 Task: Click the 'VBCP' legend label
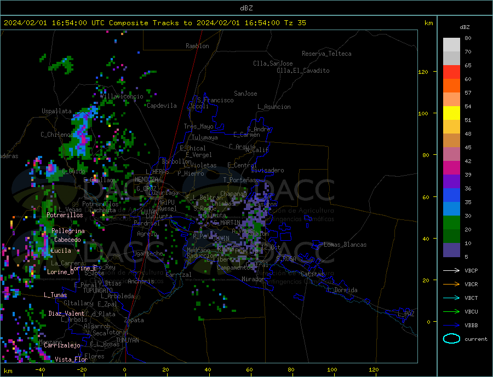(x=471, y=270)
